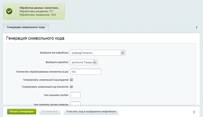The image size is (203, 117).
Task: Click the pin icon beside the tab bar
Action: pyautogui.click(x=197, y=28)
